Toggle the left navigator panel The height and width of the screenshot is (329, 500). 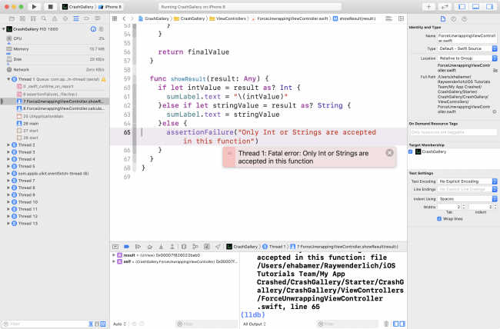[x=462, y=6]
